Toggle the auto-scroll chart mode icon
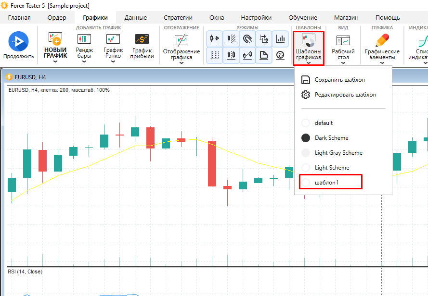The image size is (428, 296). click(x=215, y=38)
